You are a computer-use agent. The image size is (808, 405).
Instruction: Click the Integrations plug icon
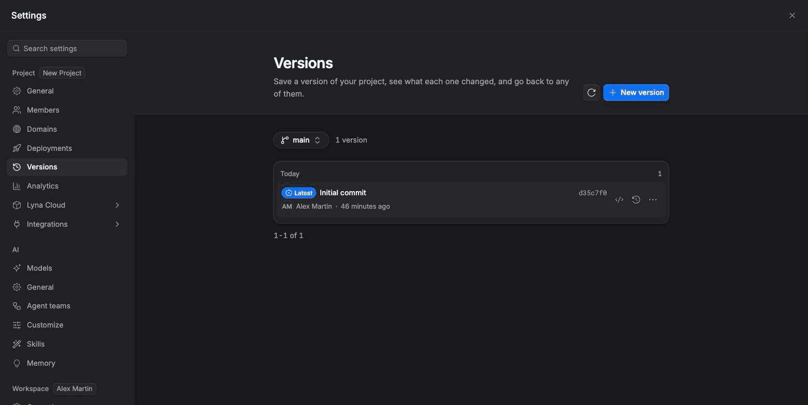pos(17,224)
